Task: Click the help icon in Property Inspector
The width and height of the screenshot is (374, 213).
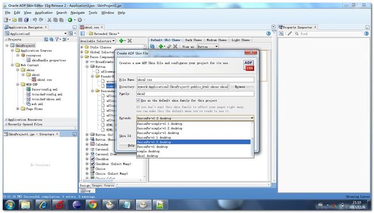Action: click(367, 33)
